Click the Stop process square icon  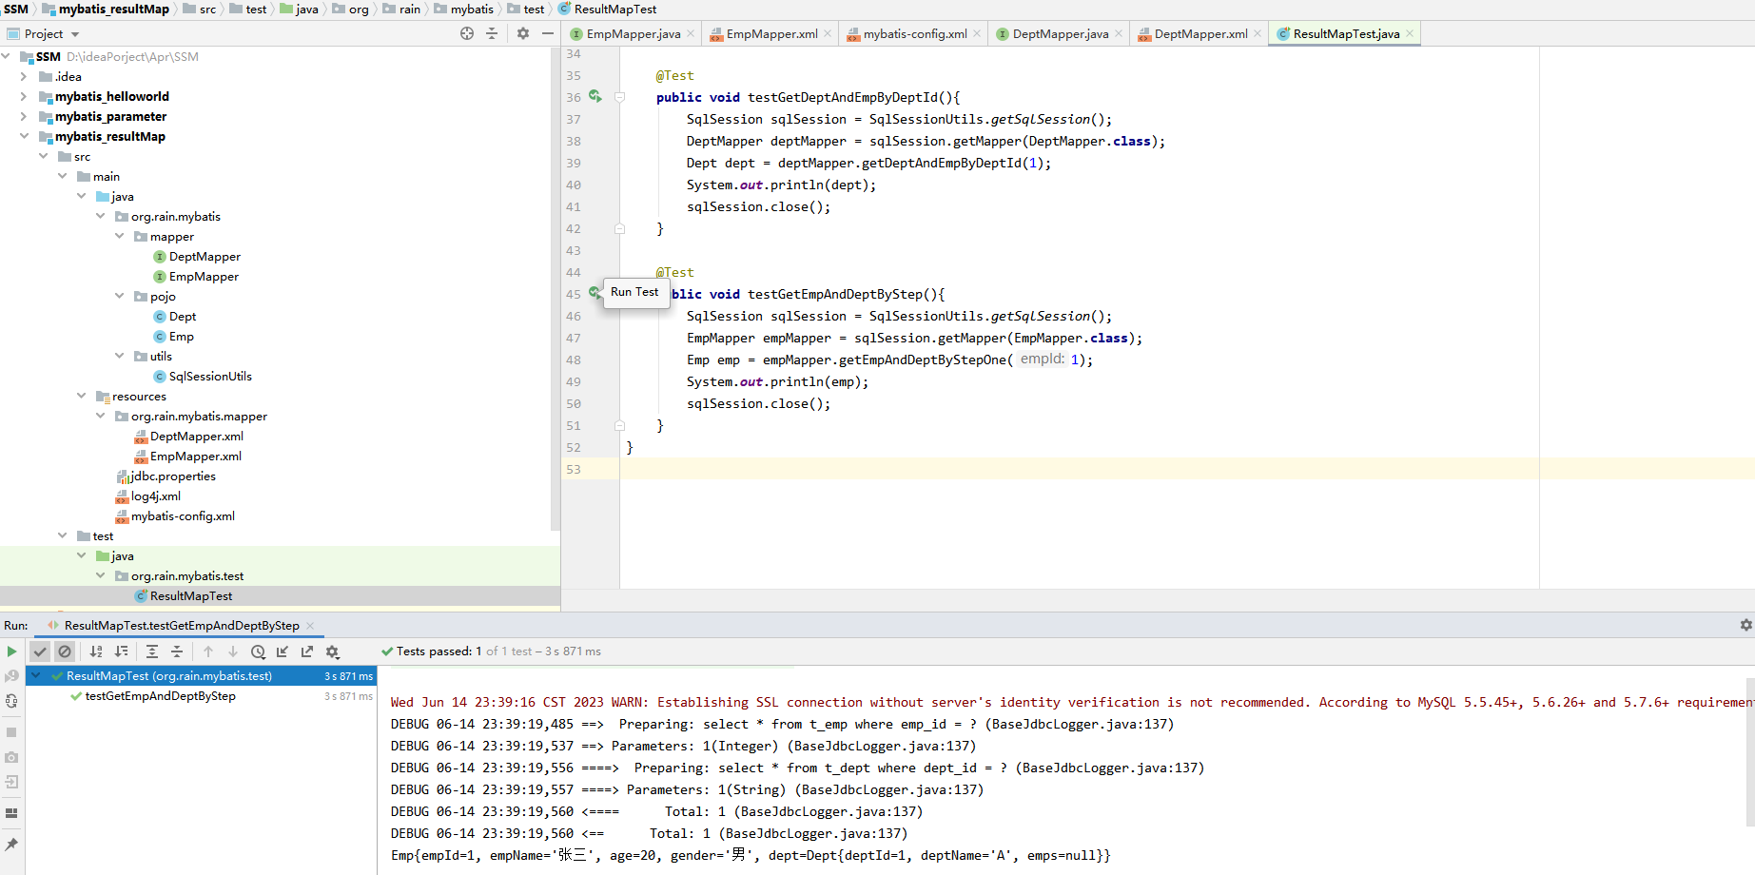pyautogui.click(x=11, y=732)
